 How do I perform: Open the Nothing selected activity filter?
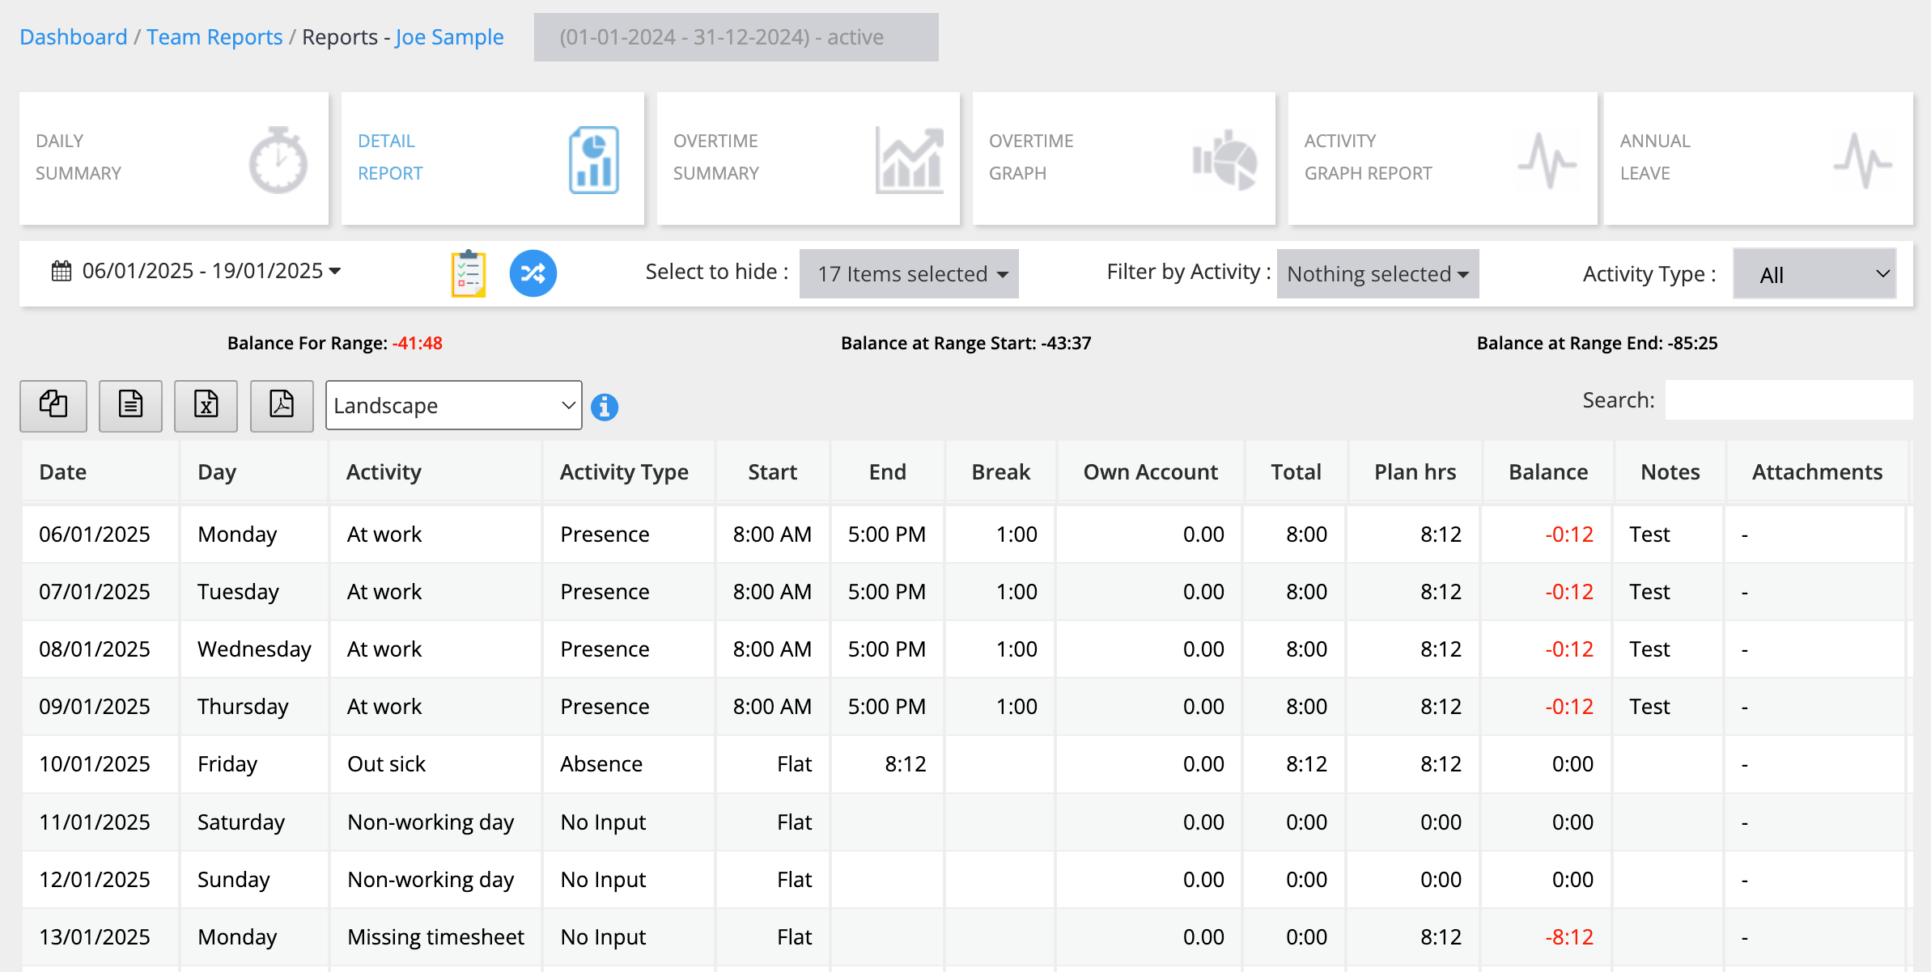1377,274
